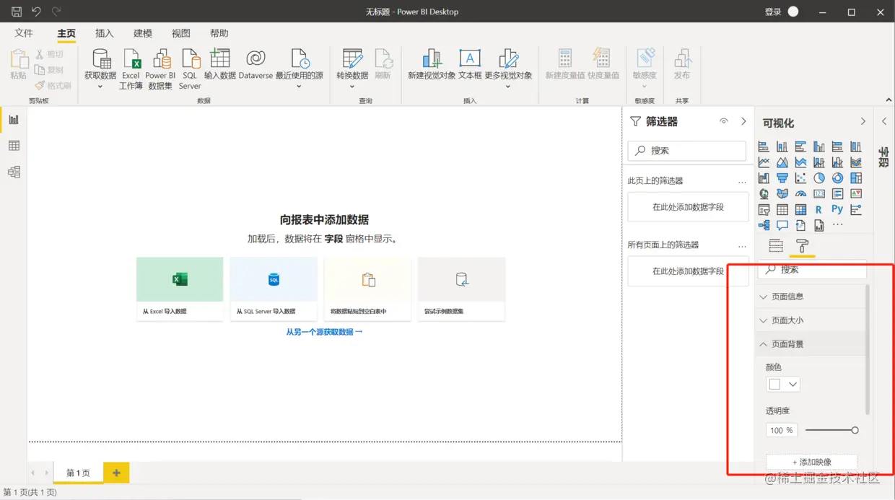Select the line chart visual

pos(764,162)
